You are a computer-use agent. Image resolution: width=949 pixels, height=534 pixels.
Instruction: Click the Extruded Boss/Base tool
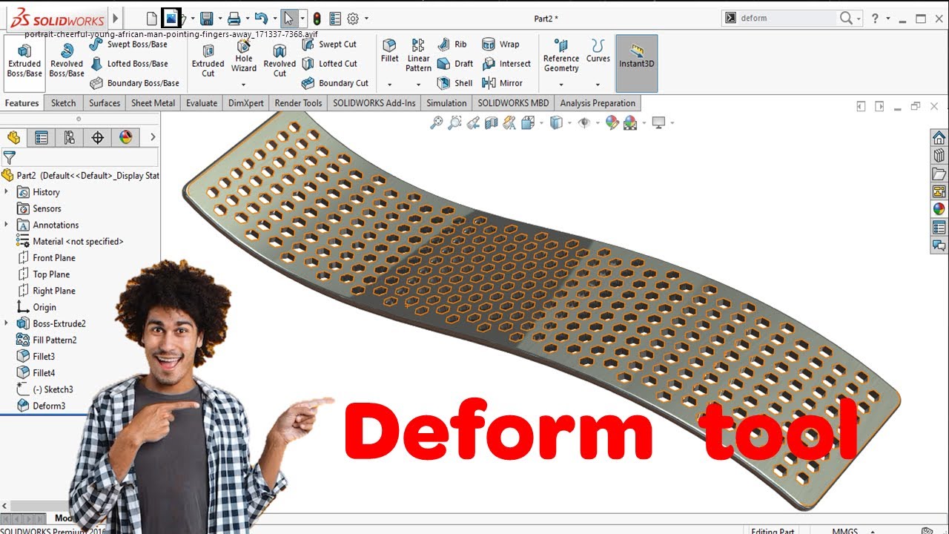pyautogui.click(x=24, y=61)
